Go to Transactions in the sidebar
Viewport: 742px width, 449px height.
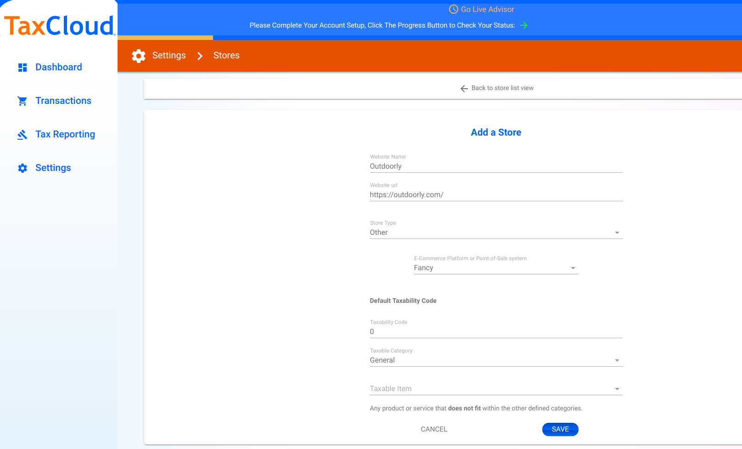[x=63, y=101]
